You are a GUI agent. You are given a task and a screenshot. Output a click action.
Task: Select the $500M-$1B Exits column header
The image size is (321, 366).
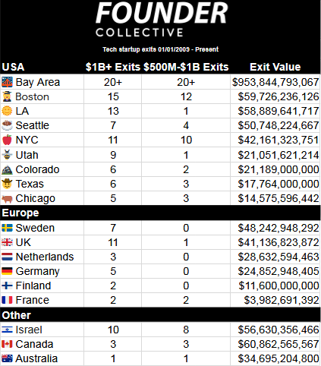tap(186, 67)
